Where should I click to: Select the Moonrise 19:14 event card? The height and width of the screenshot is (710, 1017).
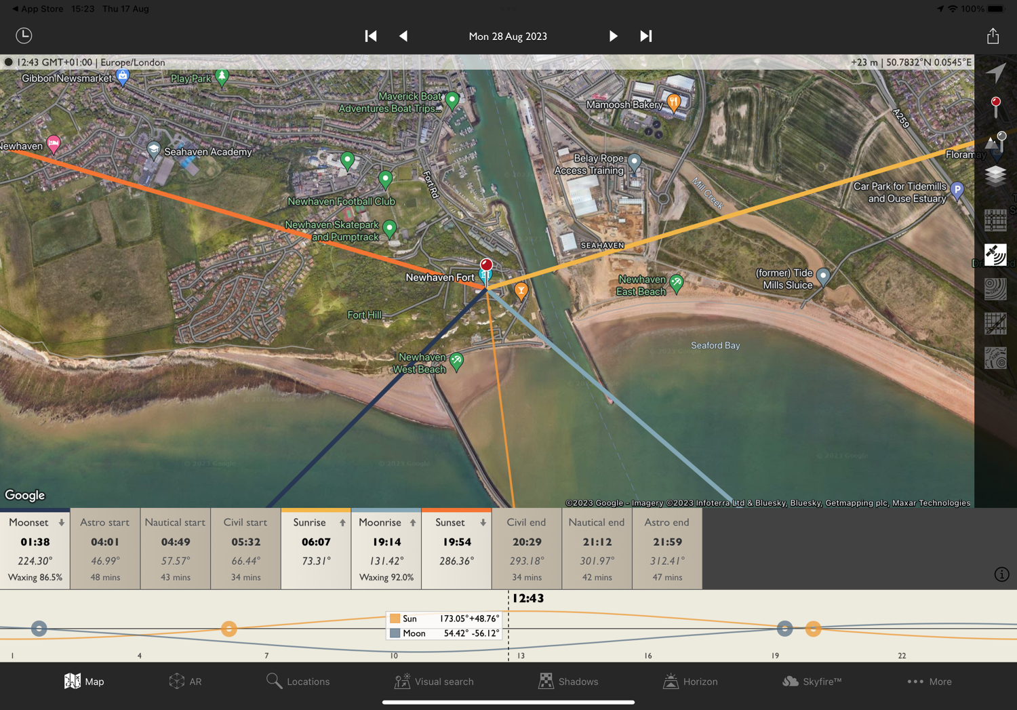386,549
